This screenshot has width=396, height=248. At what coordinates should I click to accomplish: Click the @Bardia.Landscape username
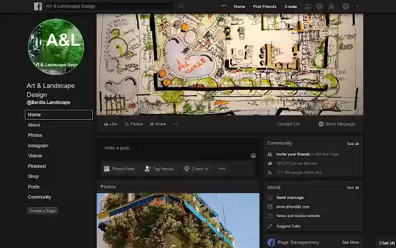point(48,102)
